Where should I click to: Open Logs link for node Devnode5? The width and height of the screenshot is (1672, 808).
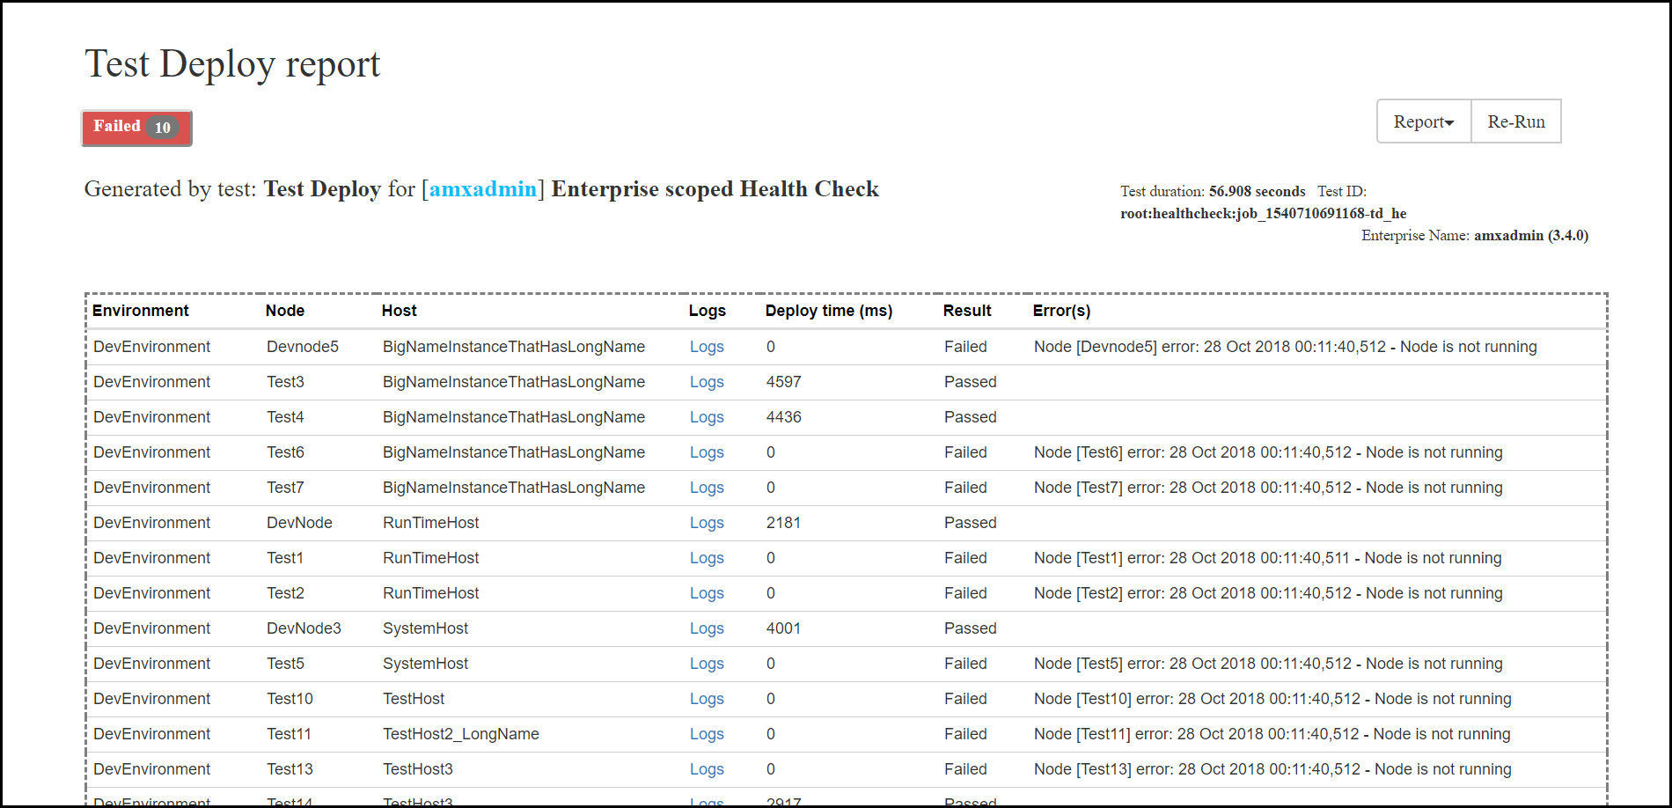(707, 347)
